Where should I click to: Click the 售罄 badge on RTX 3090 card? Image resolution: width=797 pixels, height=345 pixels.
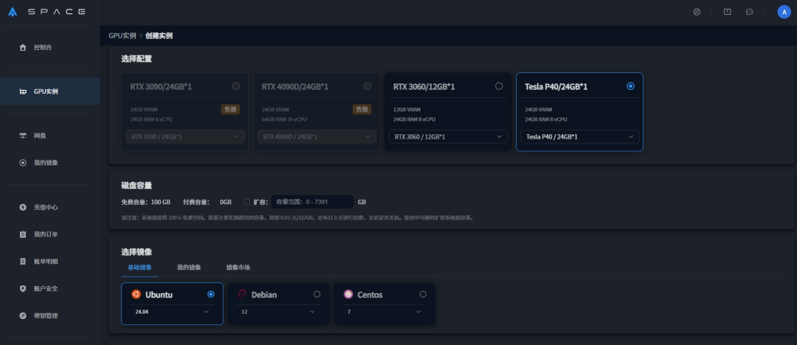coord(230,109)
